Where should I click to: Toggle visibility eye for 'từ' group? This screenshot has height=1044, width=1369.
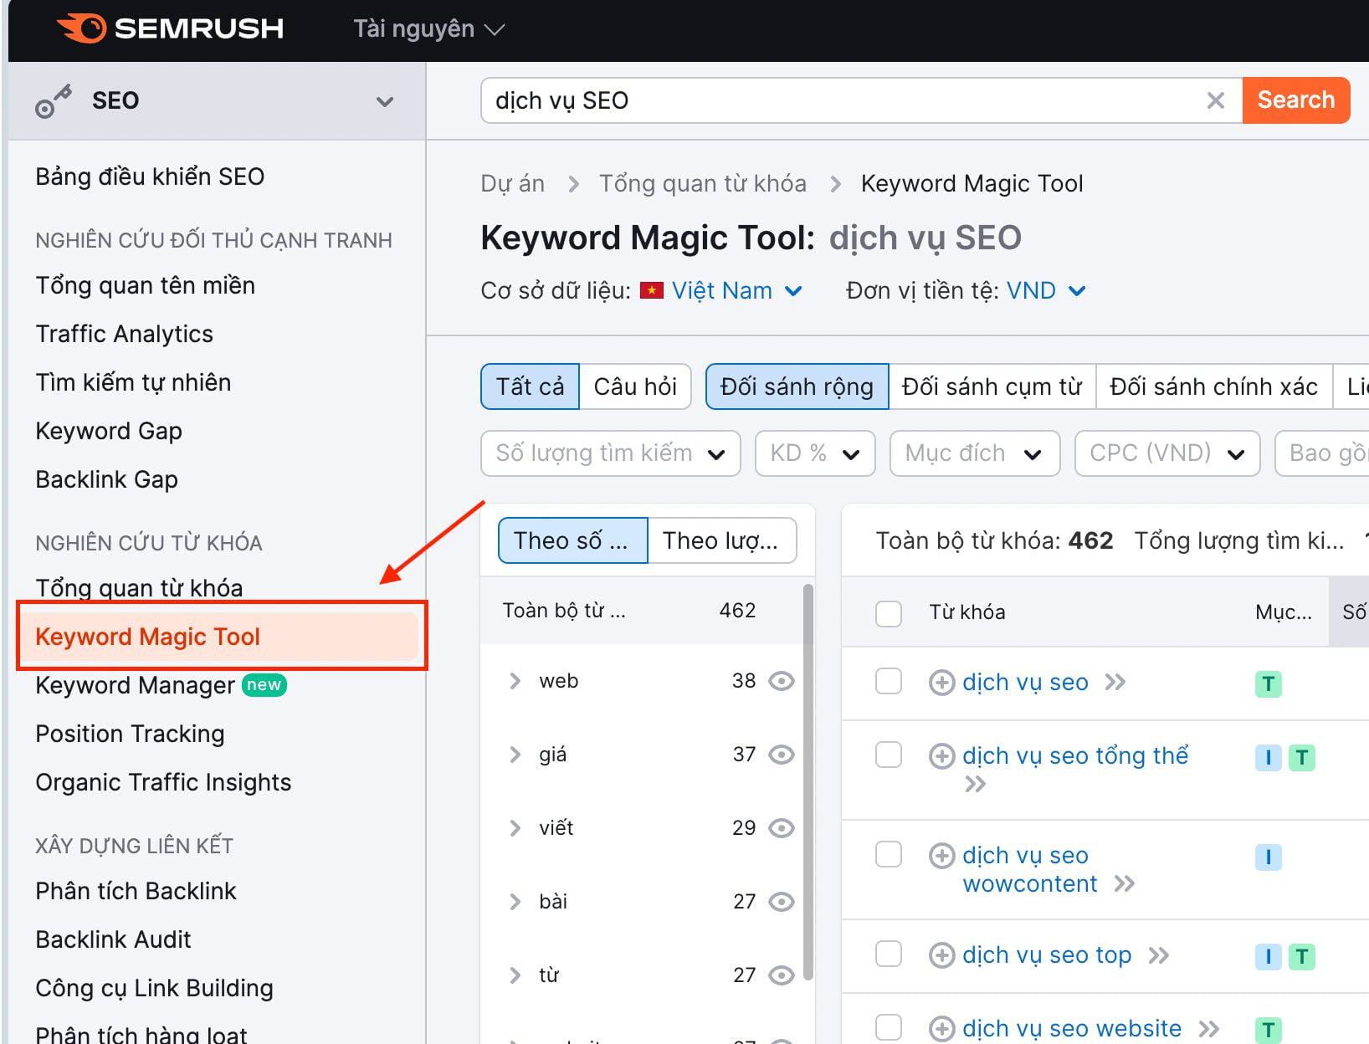click(782, 975)
